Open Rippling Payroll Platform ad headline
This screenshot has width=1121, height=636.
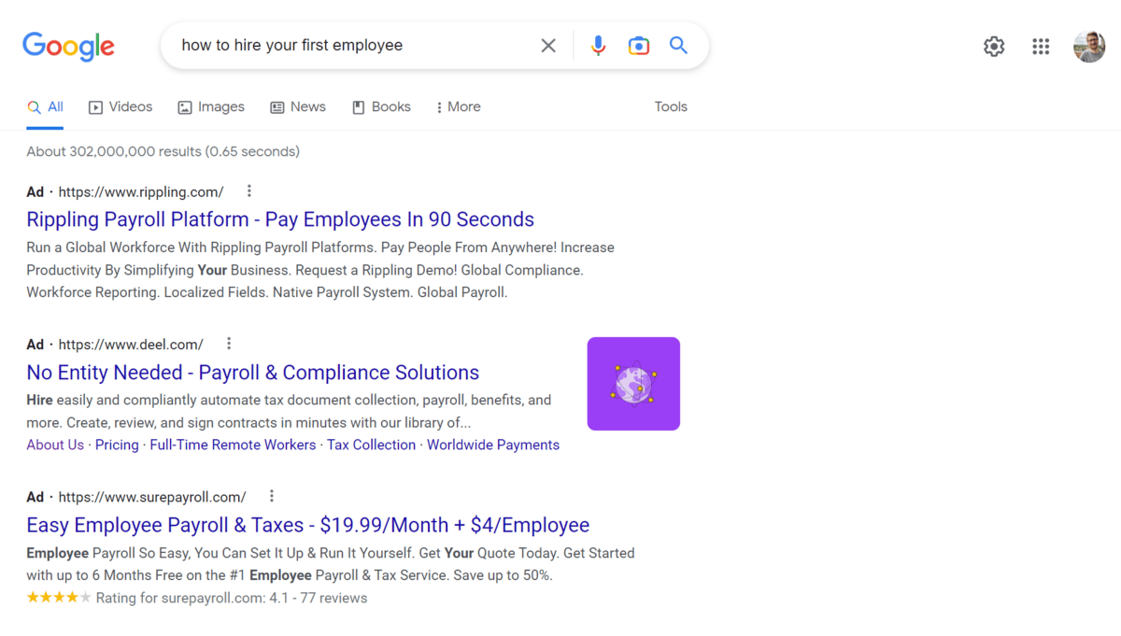pyautogui.click(x=280, y=219)
